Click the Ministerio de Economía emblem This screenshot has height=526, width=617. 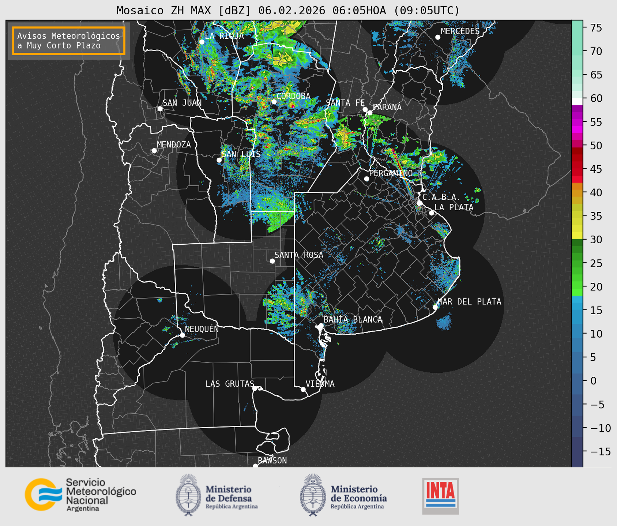(313, 495)
